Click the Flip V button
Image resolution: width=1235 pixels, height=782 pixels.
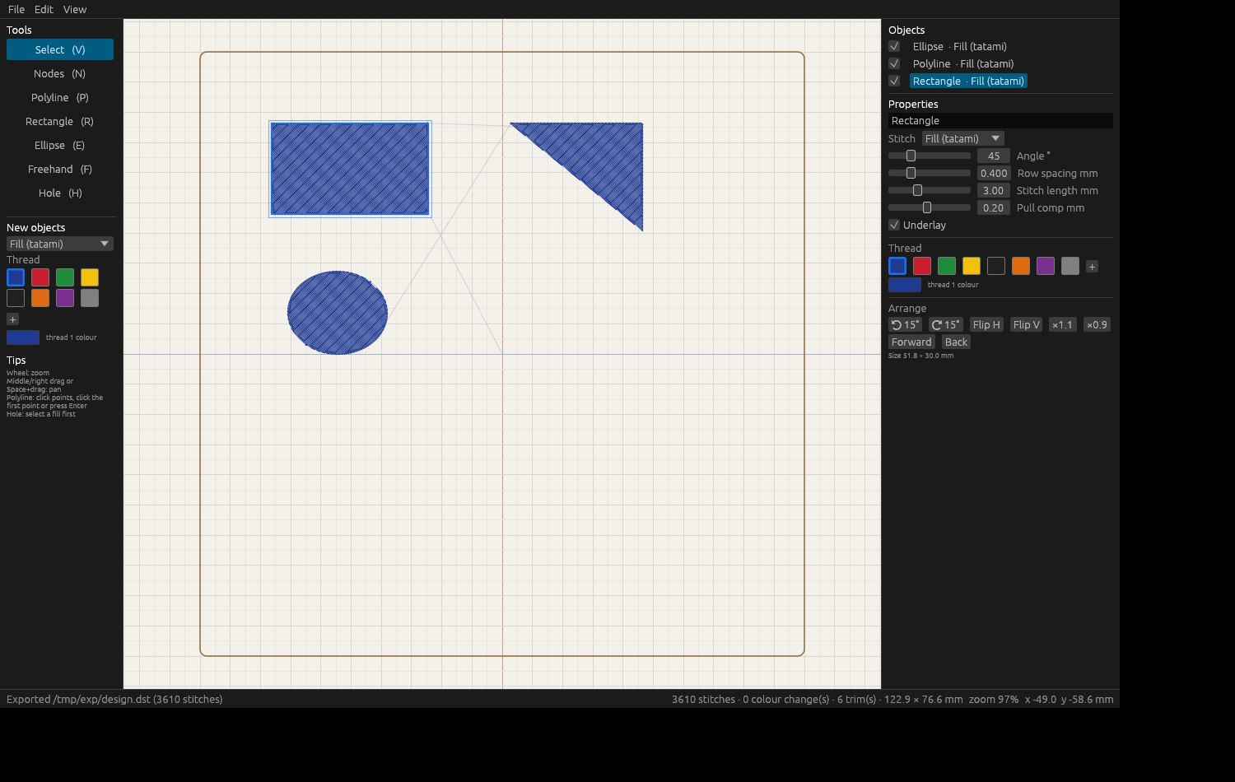click(1027, 324)
